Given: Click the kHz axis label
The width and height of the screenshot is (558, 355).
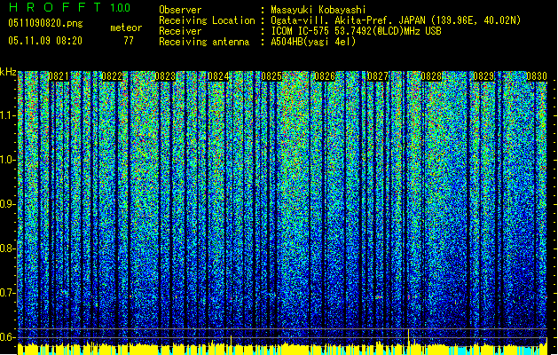Looking at the screenshot, I should point(8,72).
